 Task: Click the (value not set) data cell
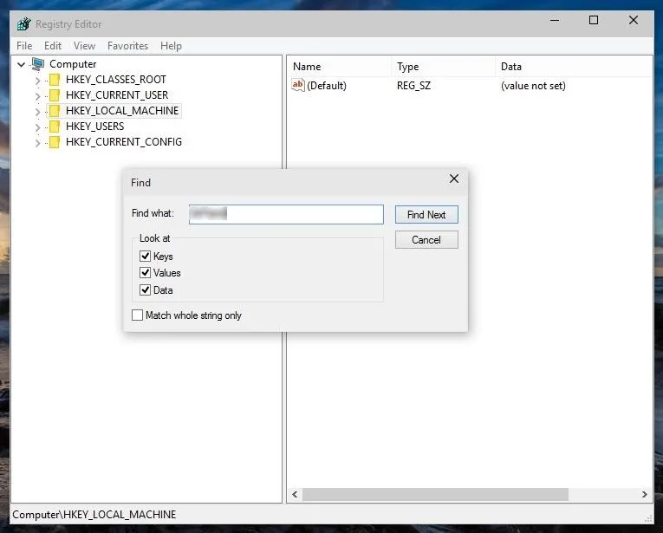tap(533, 86)
